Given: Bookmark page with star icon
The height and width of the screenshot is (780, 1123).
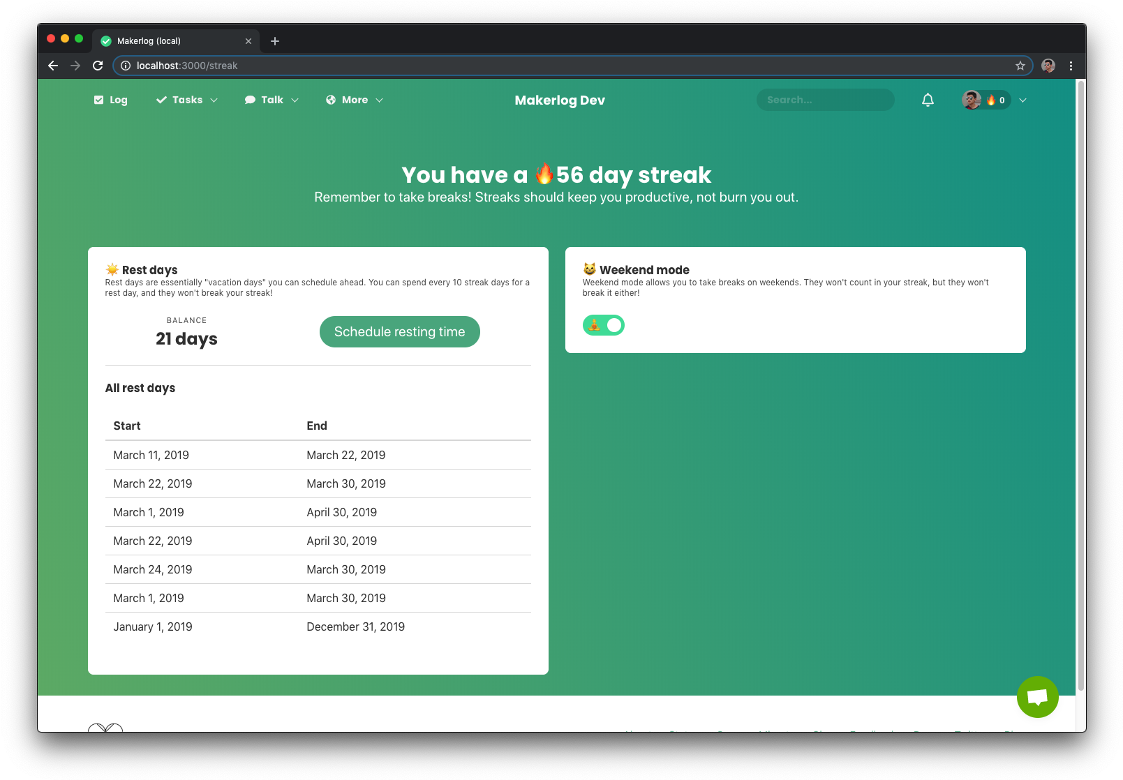Looking at the screenshot, I should tap(1020, 66).
